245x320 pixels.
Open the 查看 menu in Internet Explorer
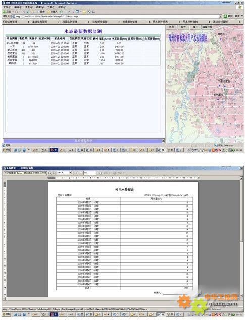[x=29, y=7]
